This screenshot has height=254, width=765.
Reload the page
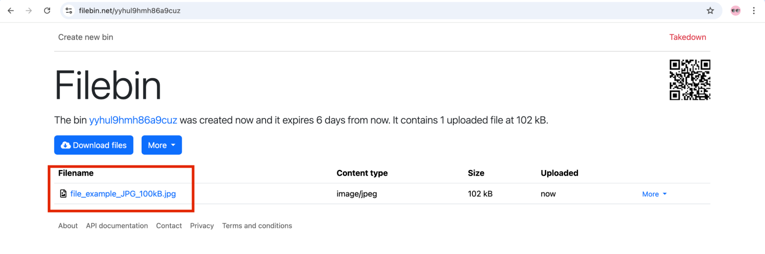47,11
